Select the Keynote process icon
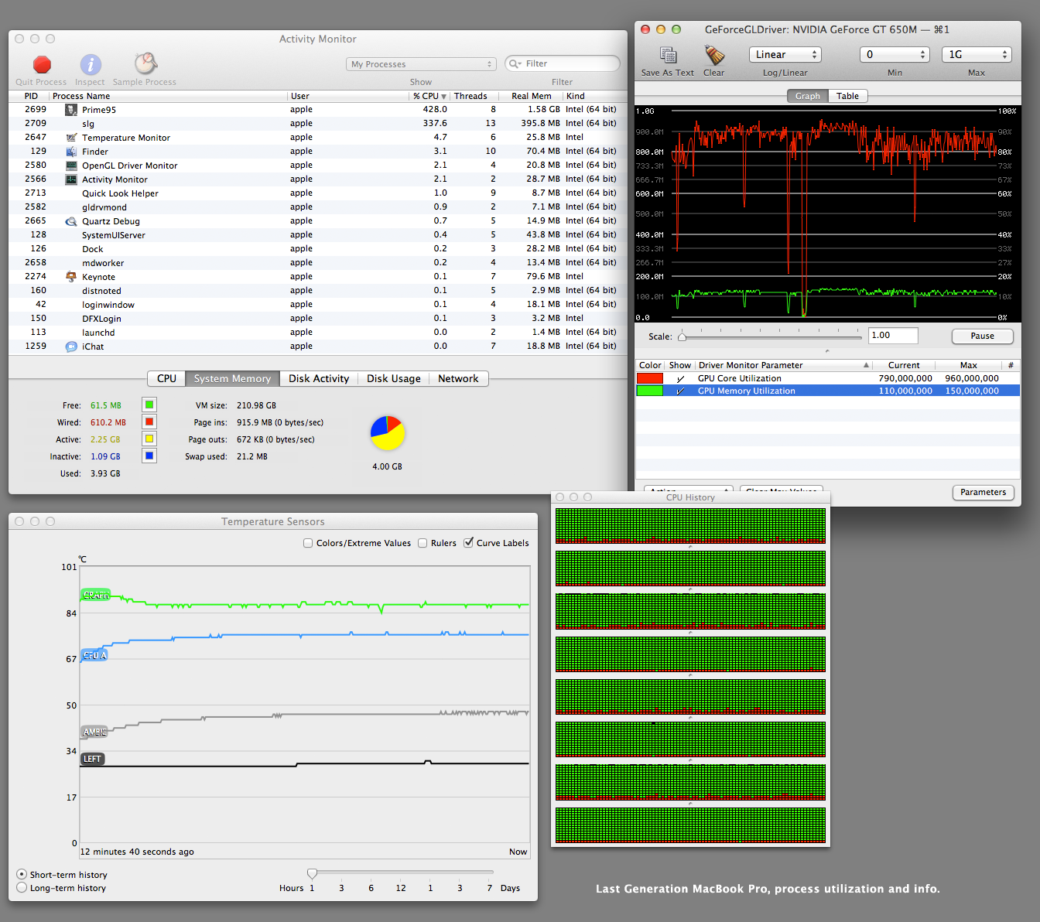Image resolution: width=1040 pixels, height=922 pixels. [x=71, y=277]
